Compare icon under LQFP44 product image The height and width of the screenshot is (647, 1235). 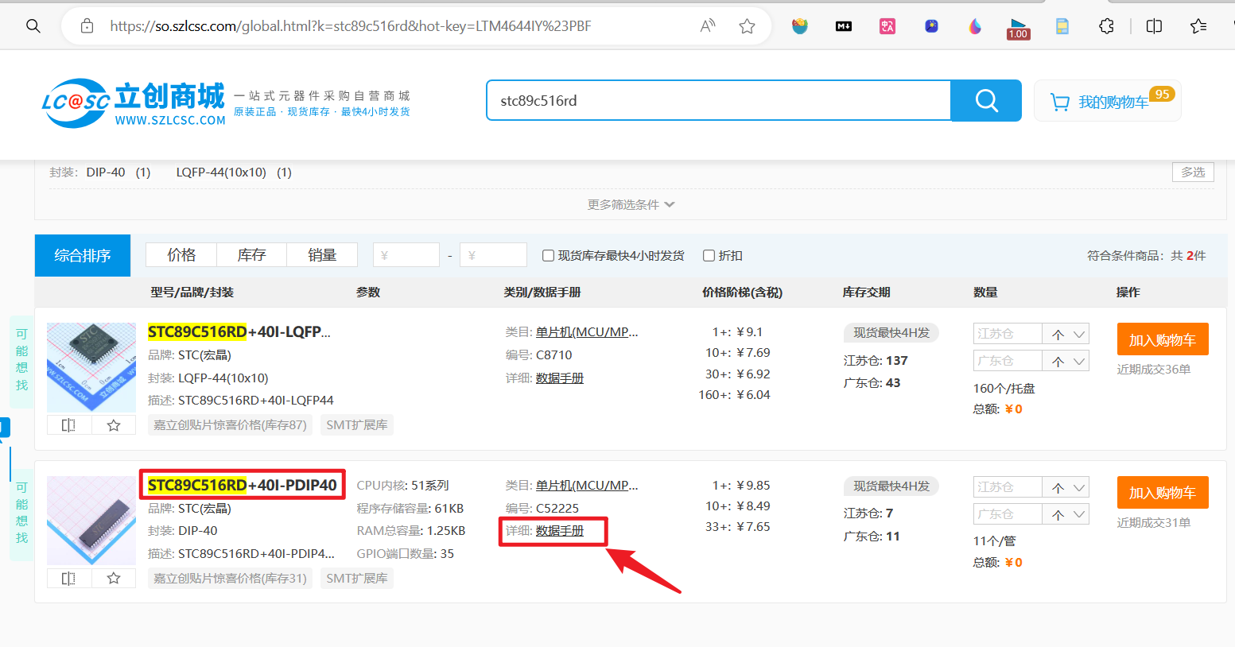point(68,424)
